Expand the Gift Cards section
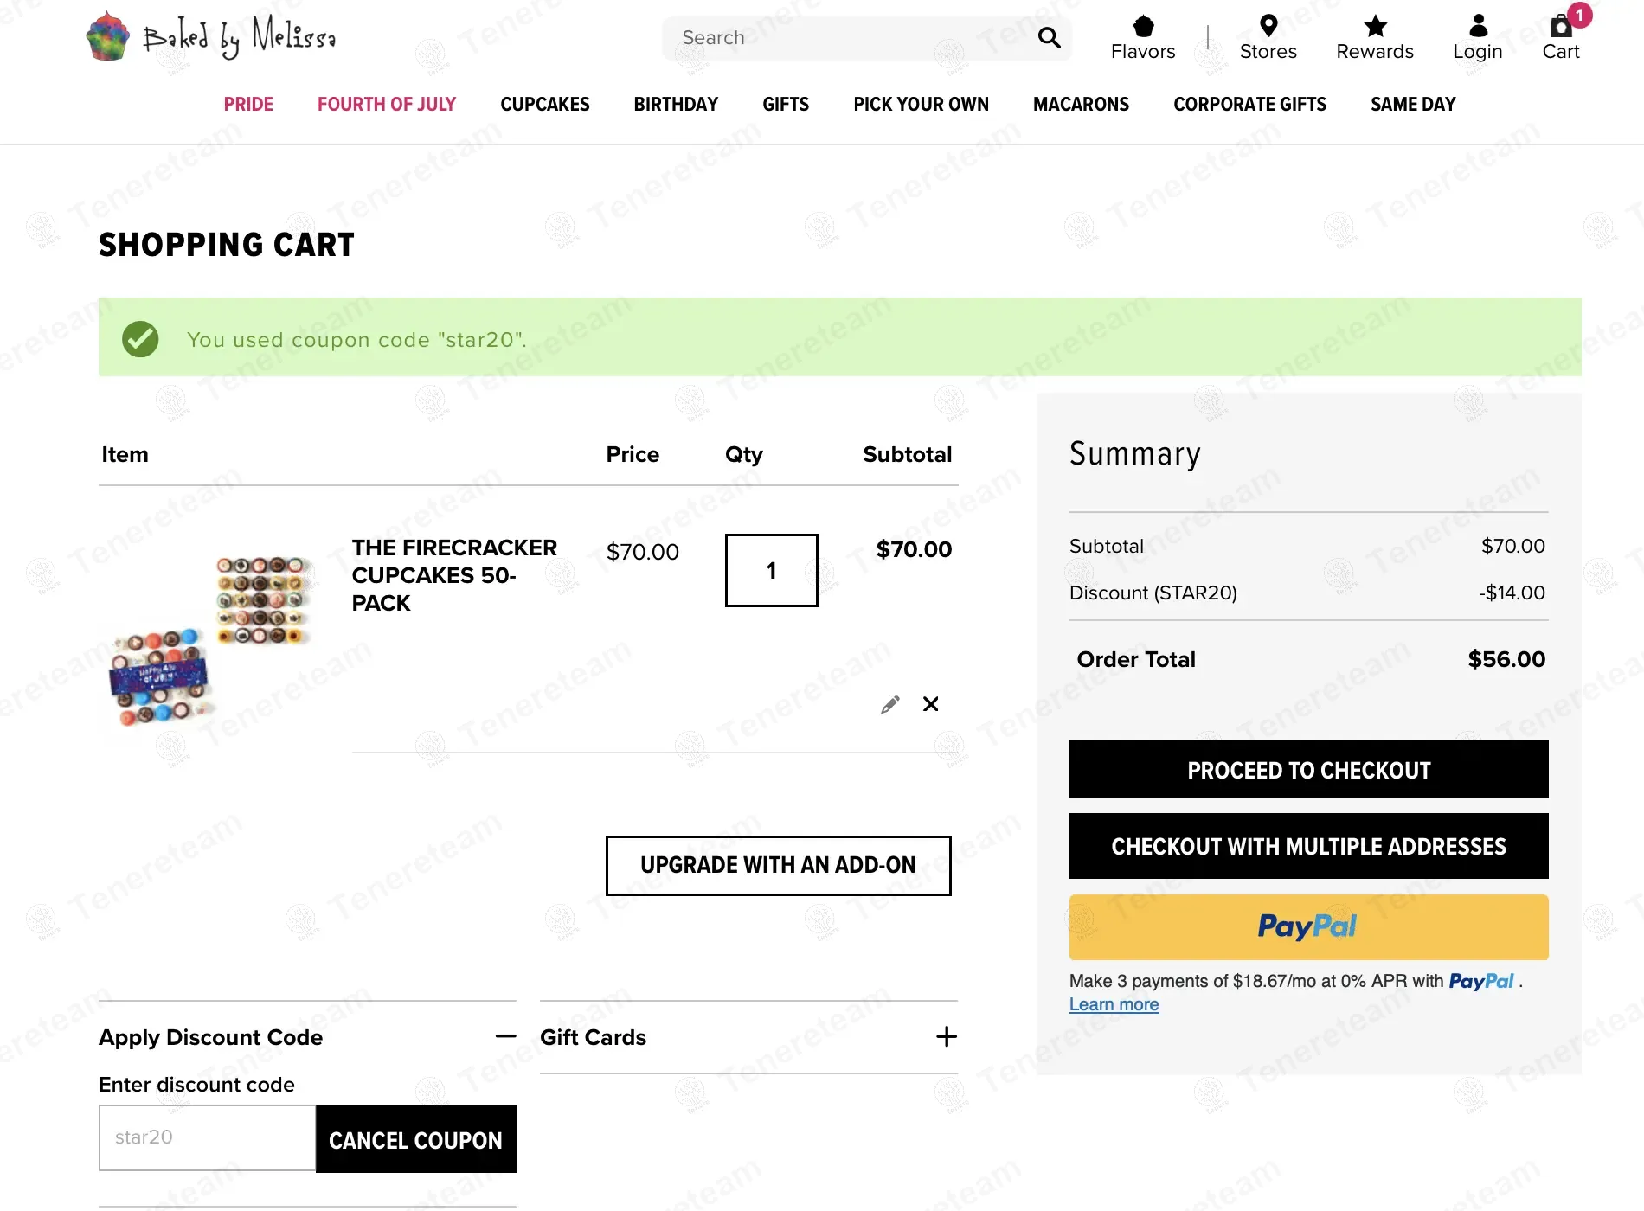This screenshot has height=1211, width=1644. pyautogui.click(x=946, y=1036)
